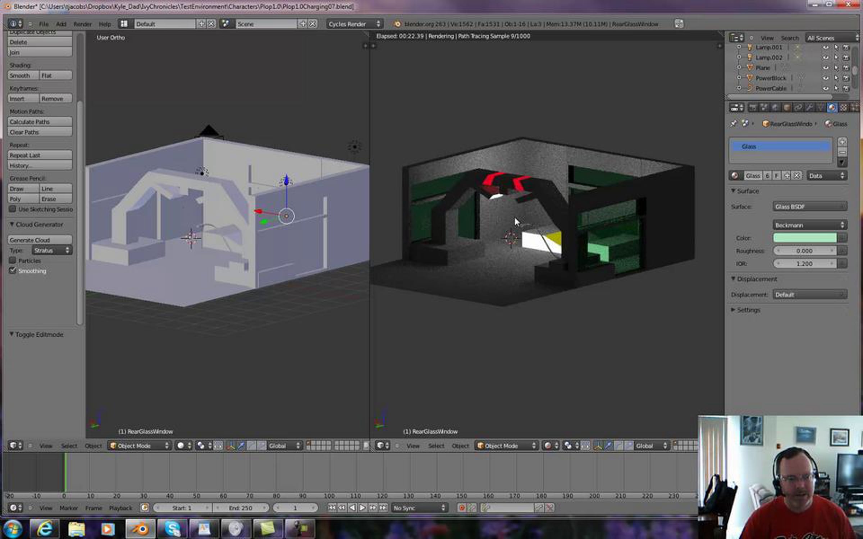Click the pin icon in properties
The image size is (863, 539).
[x=734, y=124]
